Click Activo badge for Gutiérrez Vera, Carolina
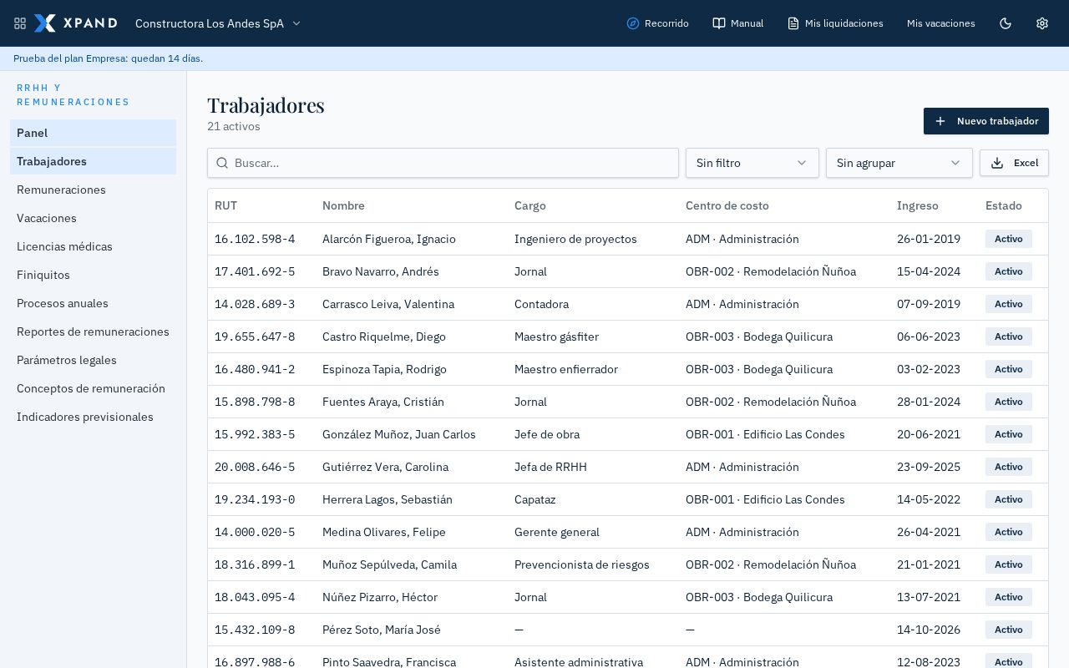The width and height of the screenshot is (1069, 668). pyautogui.click(x=1009, y=467)
